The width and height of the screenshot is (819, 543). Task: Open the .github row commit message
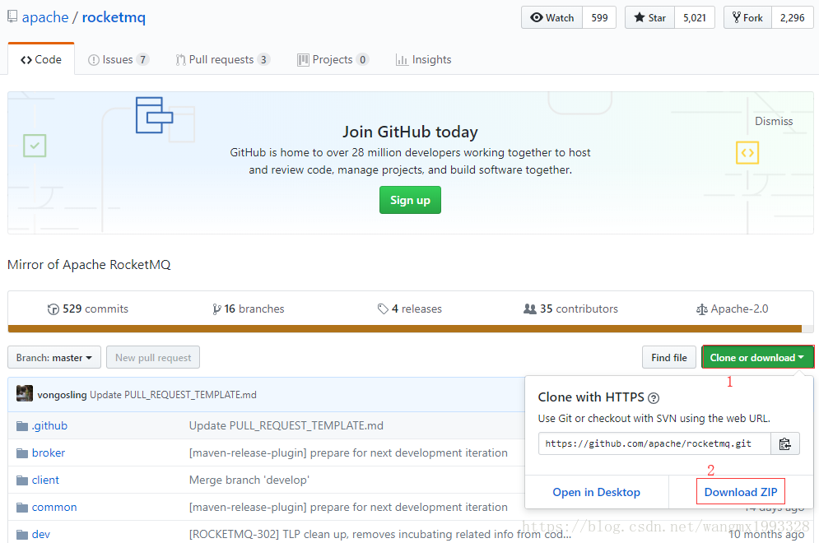(286, 425)
